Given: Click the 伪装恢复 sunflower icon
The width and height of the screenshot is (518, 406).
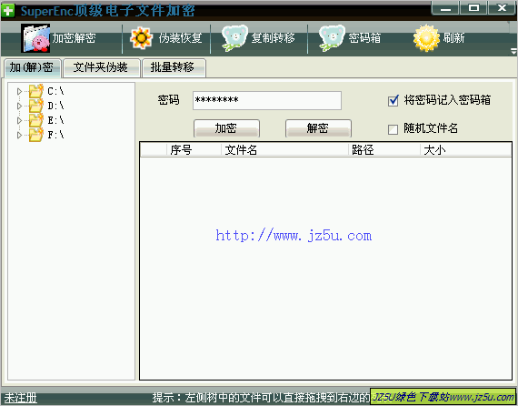Looking at the screenshot, I should click(142, 38).
